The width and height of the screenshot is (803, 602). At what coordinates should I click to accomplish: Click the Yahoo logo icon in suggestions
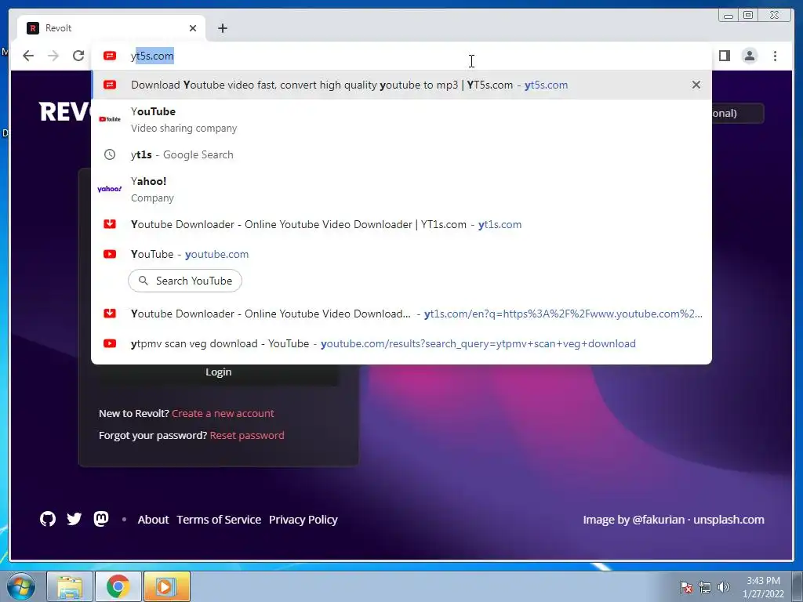point(110,189)
